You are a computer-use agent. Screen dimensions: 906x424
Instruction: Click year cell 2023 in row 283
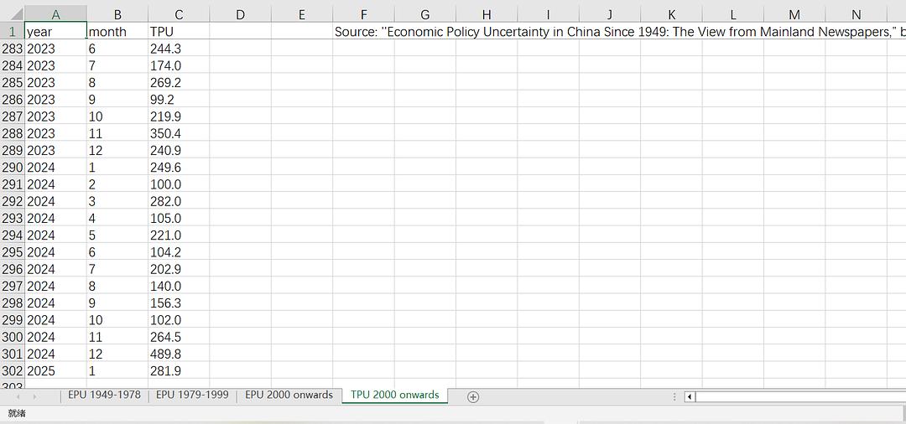coord(55,49)
